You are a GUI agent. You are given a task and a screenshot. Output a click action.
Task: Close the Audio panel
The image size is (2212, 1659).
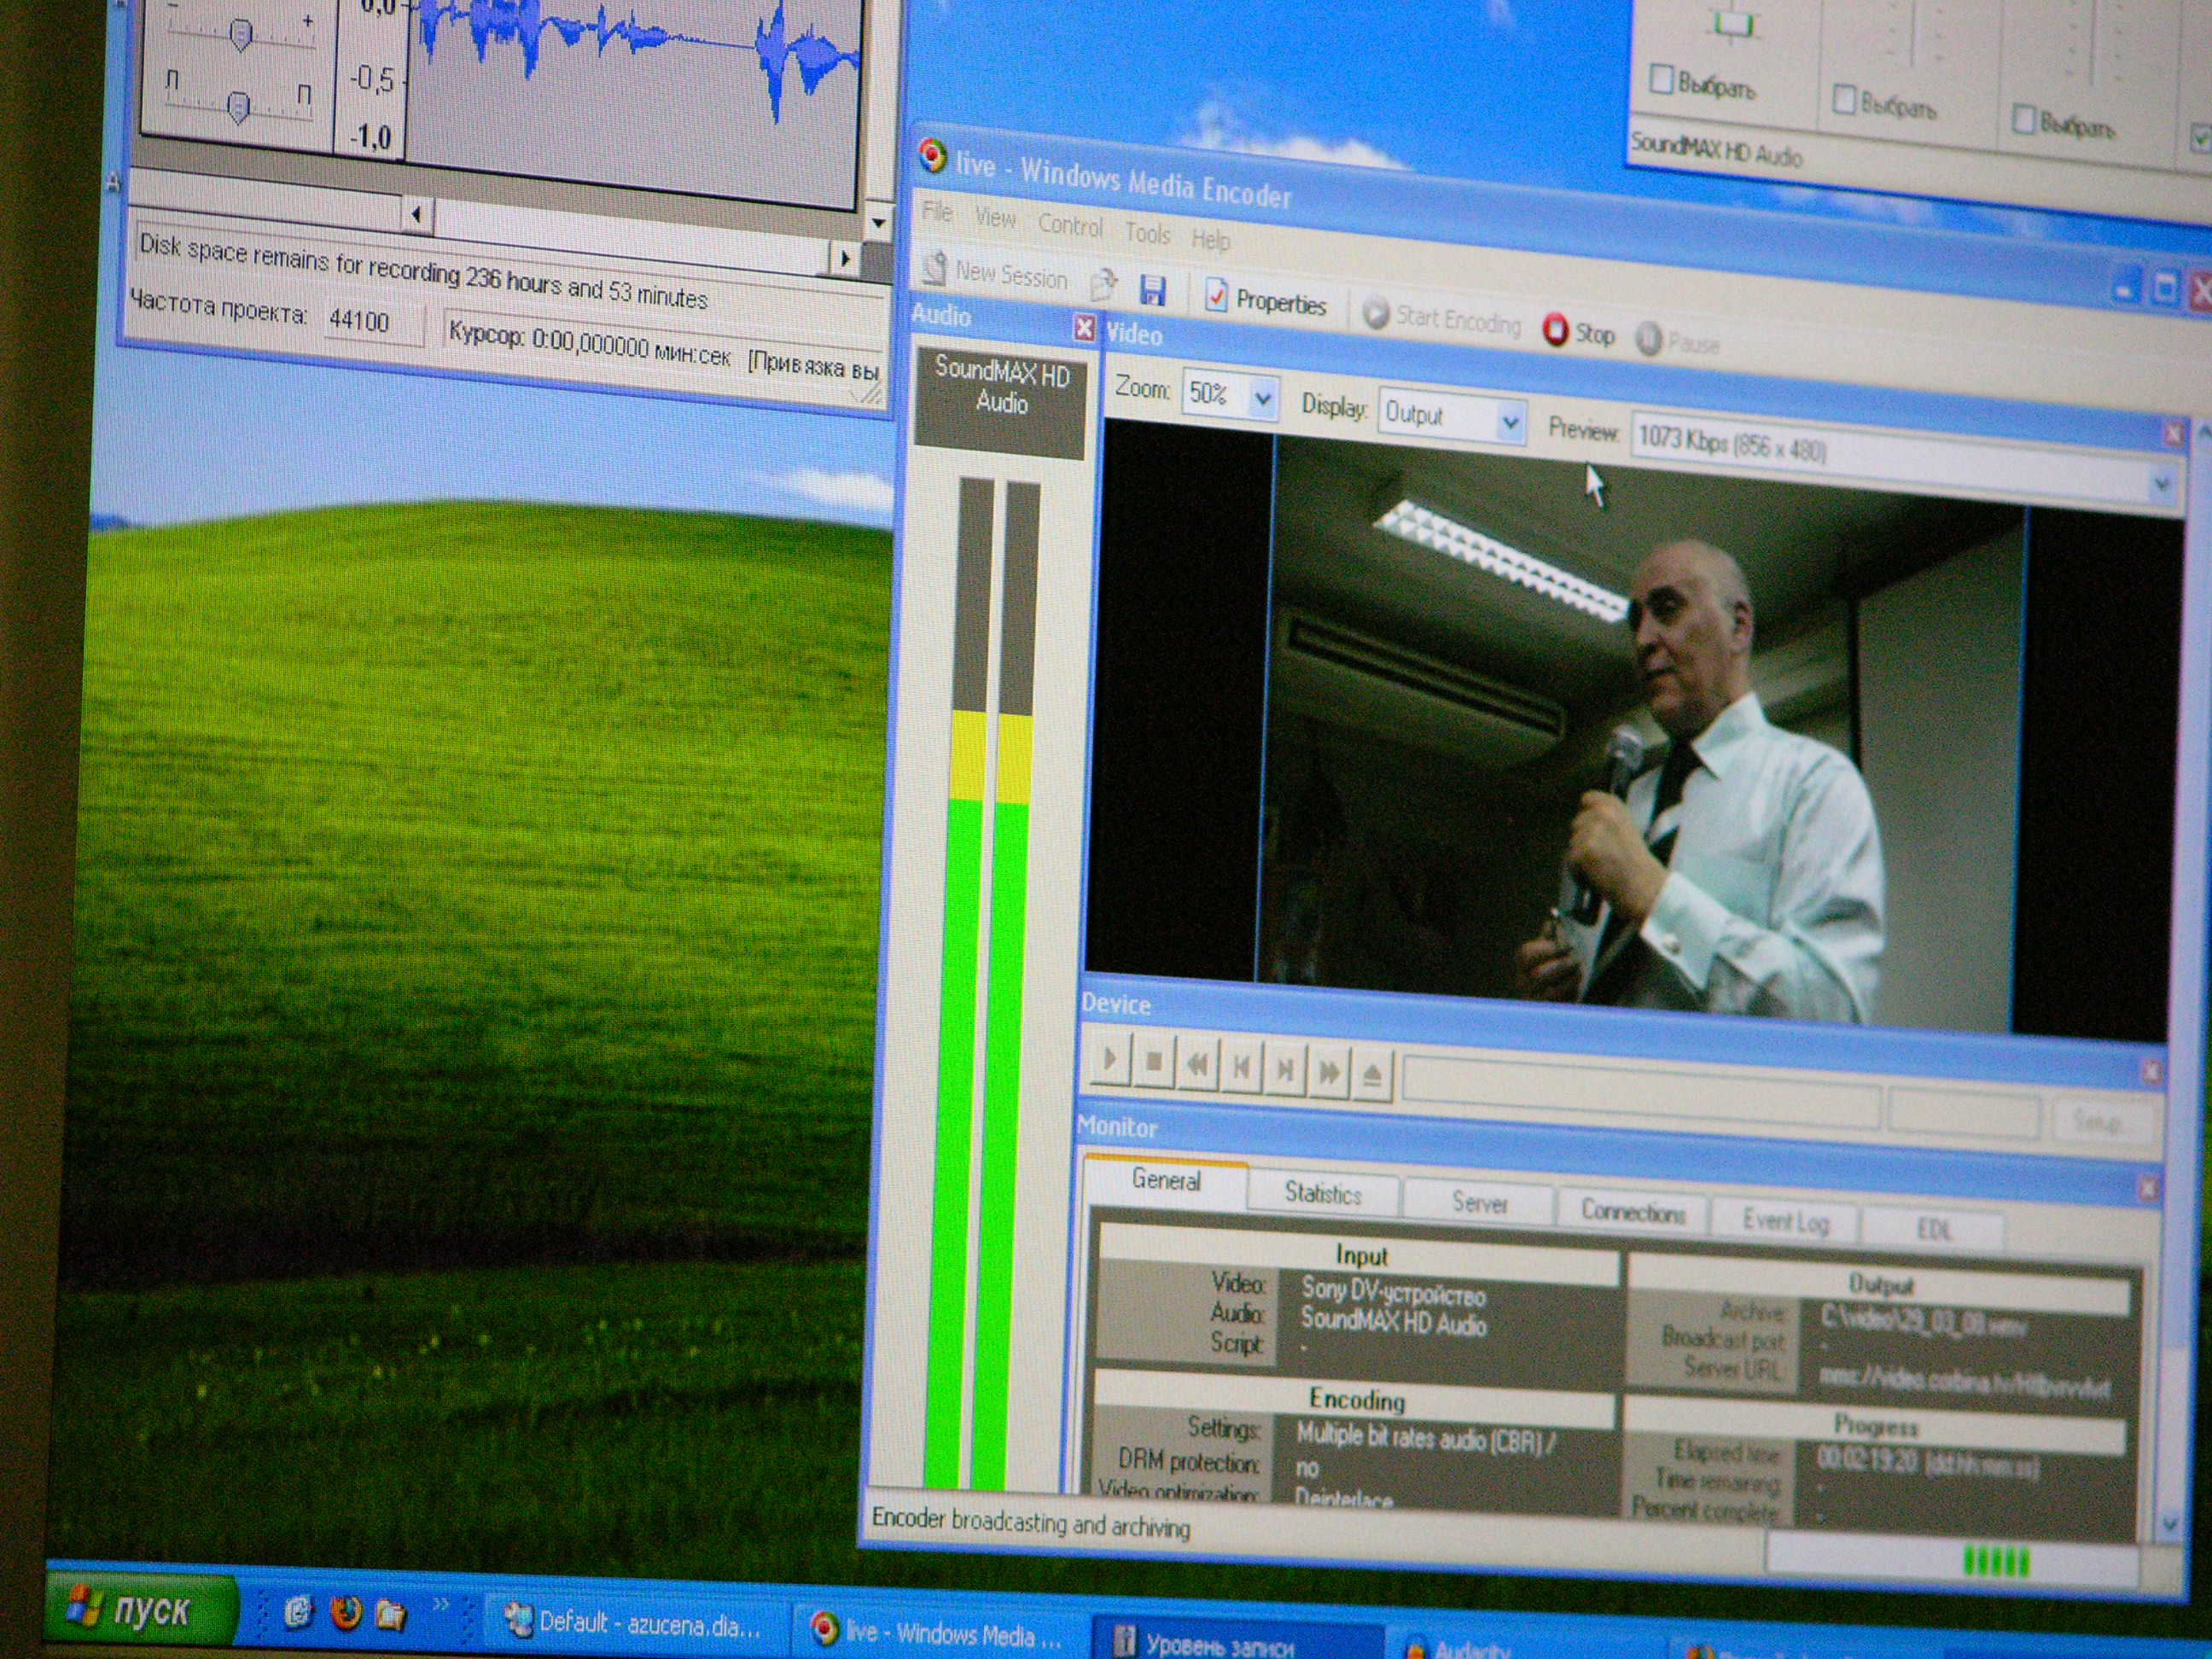[1084, 328]
